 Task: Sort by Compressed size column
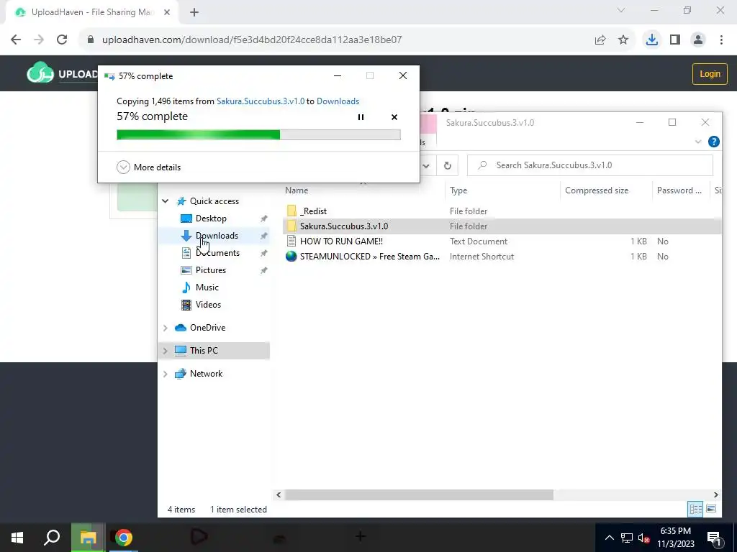pyautogui.click(x=597, y=190)
